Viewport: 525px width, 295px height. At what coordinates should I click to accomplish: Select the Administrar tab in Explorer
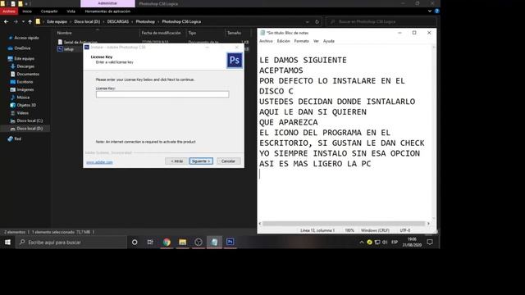tap(107, 3)
